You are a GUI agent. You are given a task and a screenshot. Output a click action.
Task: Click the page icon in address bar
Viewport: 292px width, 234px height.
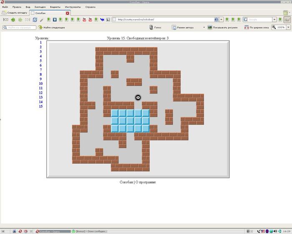click(x=115, y=19)
